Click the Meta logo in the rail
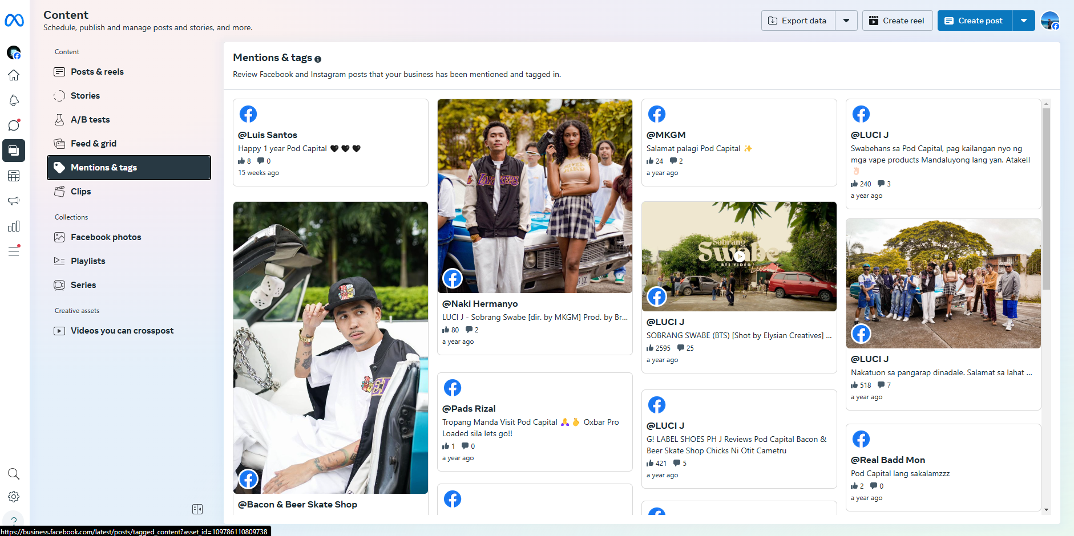The width and height of the screenshot is (1074, 536). (14, 21)
